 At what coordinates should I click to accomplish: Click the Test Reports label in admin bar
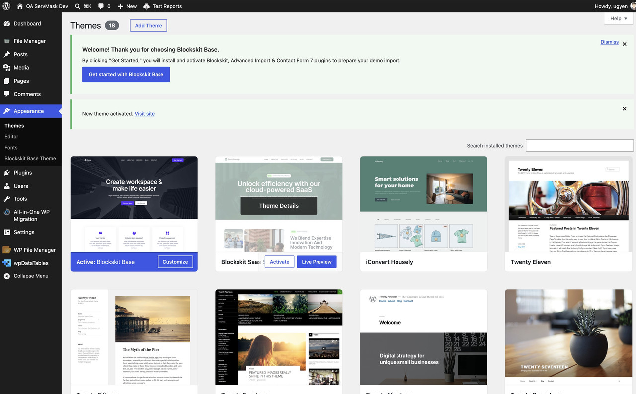[x=167, y=6]
